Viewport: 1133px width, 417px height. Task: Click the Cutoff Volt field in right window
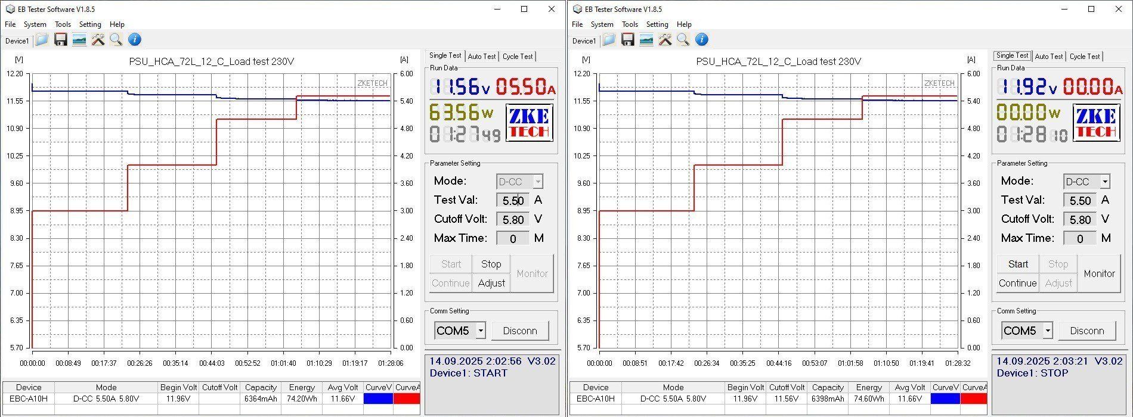[x=1080, y=220]
